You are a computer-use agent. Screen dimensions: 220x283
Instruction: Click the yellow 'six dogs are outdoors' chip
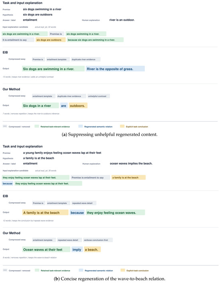50,40
